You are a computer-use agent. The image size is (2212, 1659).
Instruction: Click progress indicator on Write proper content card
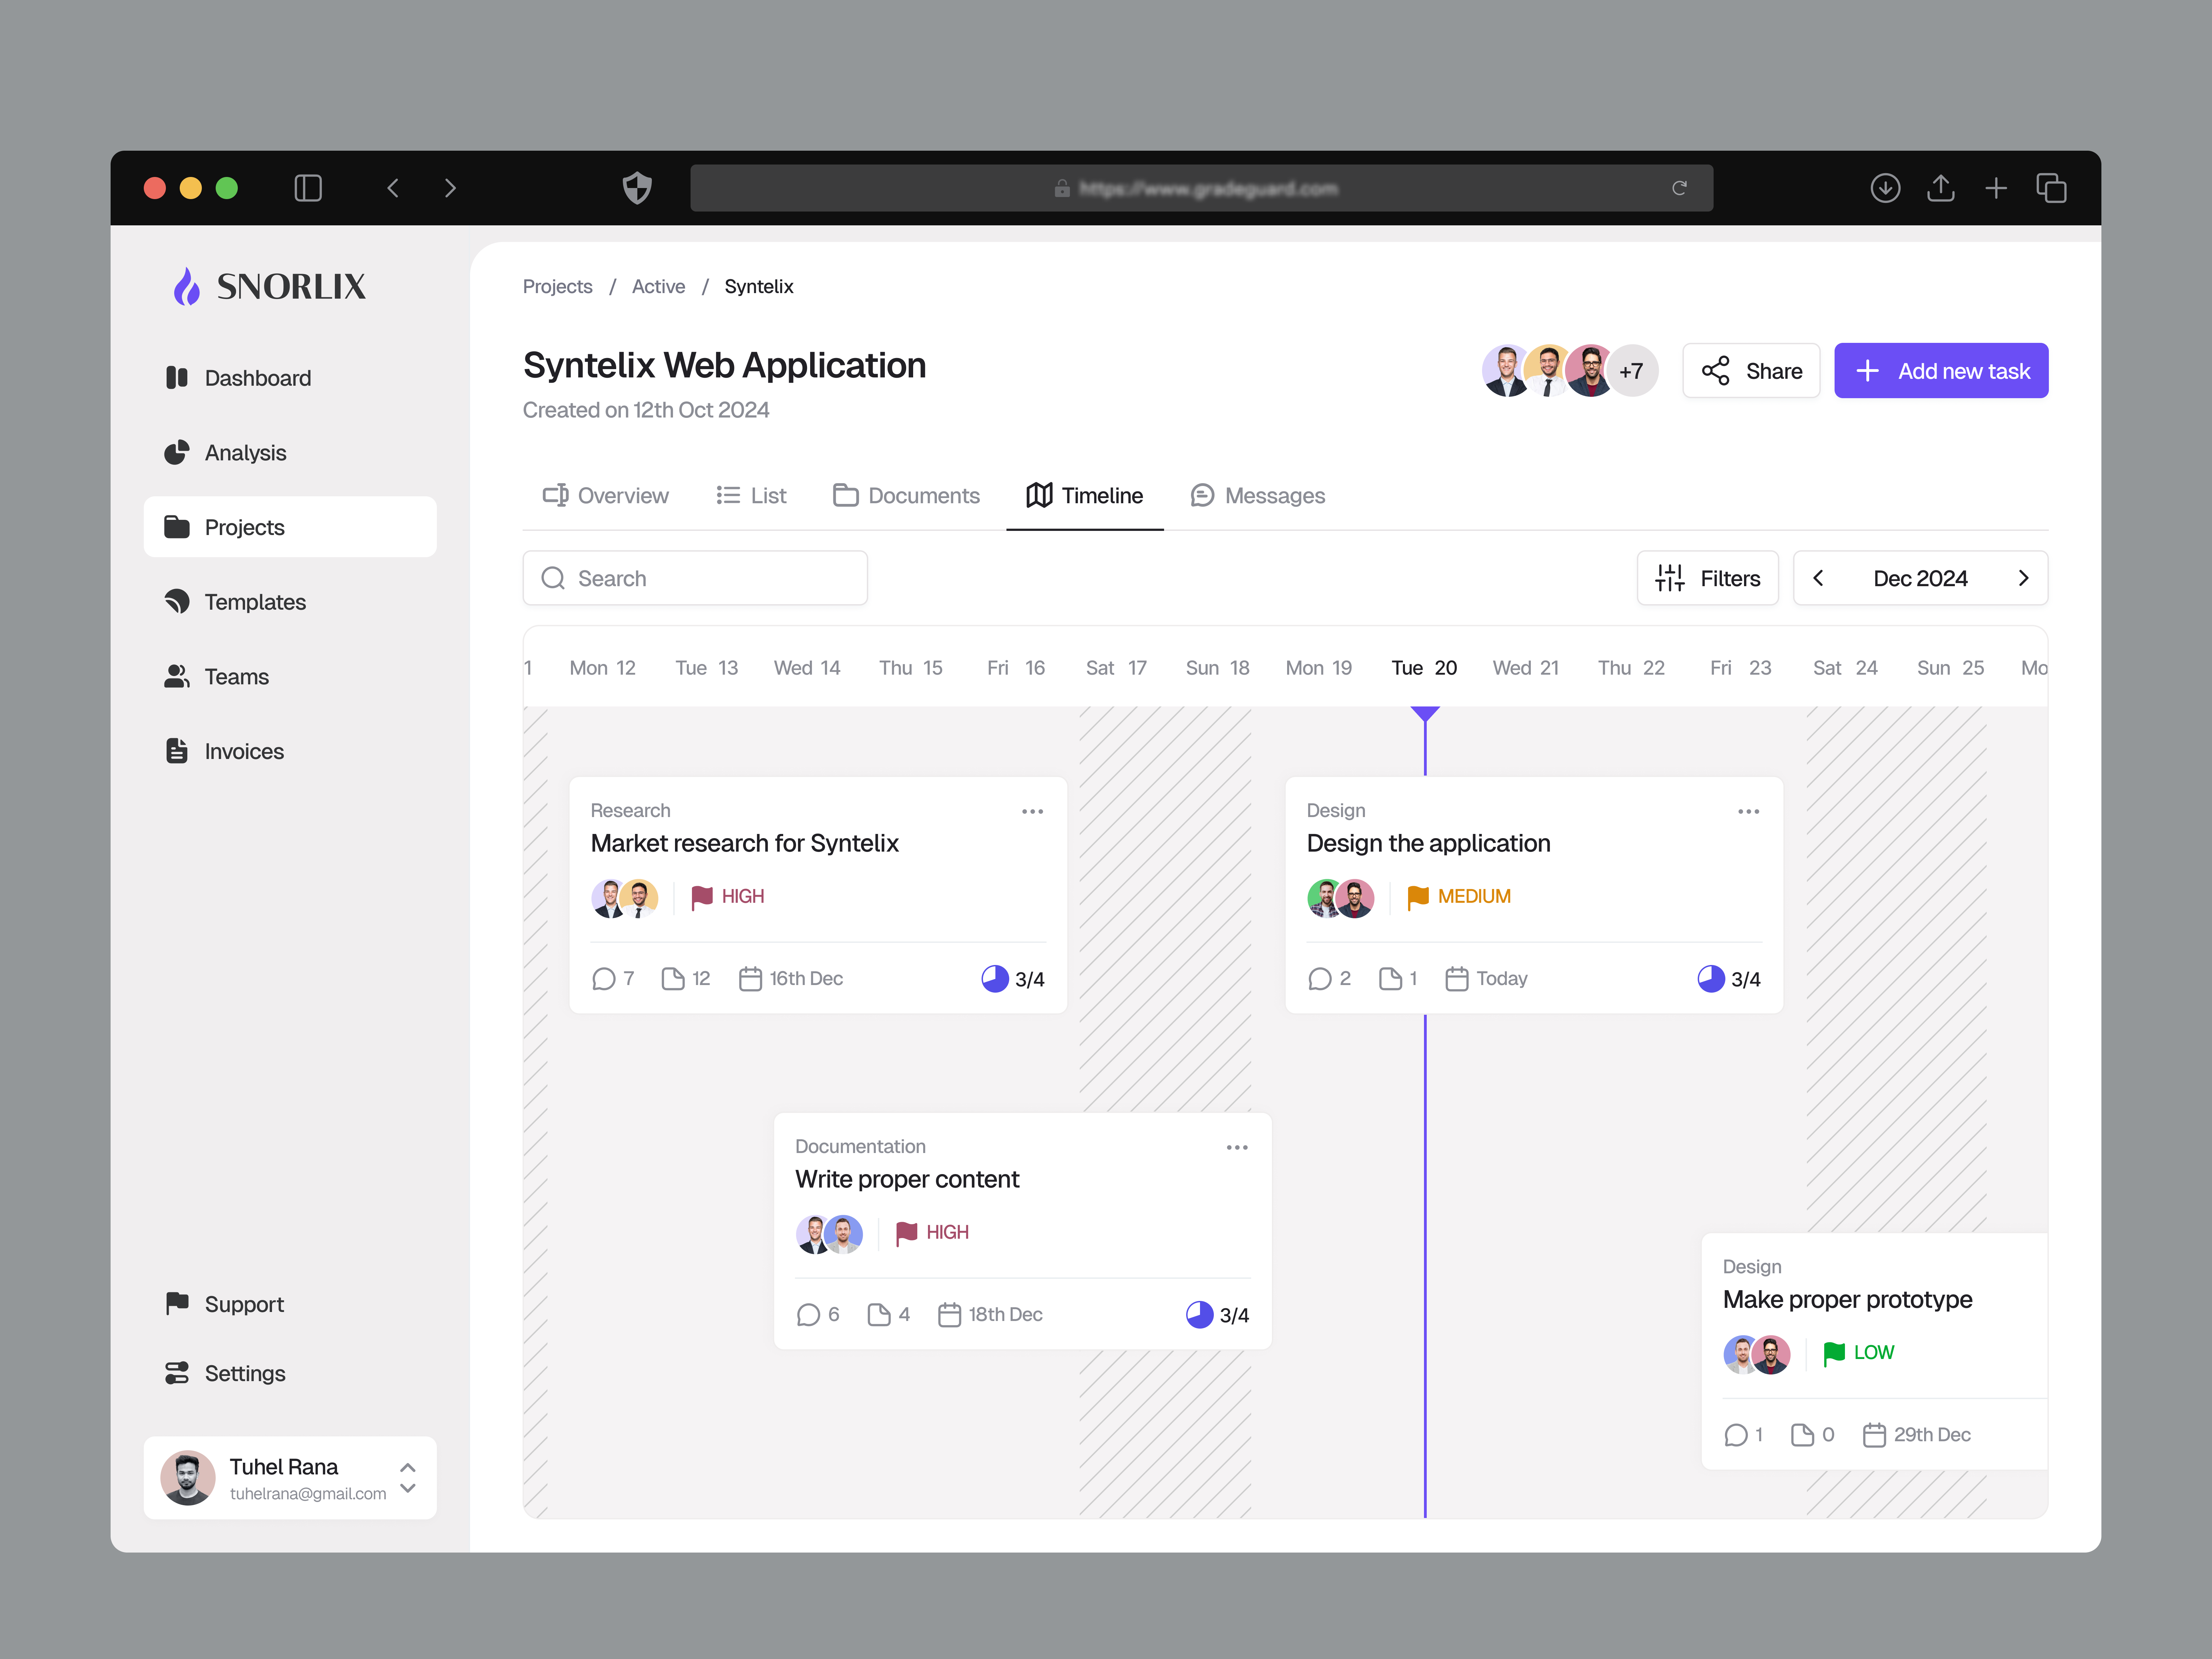click(x=1217, y=1315)
